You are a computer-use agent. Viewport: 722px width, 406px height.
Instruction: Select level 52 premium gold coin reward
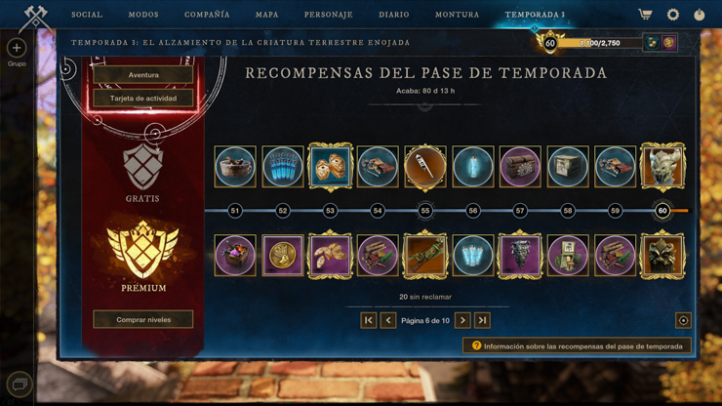click(x=283, y=256)
